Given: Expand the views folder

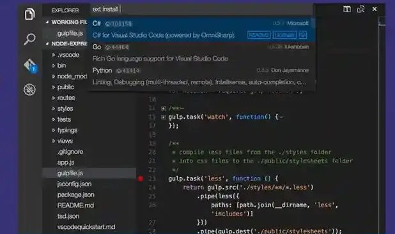Looking at the screenshot, I should point(54,141).
